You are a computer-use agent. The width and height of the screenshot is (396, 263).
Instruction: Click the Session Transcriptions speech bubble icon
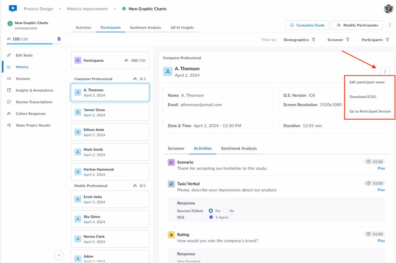coord(9,102)
